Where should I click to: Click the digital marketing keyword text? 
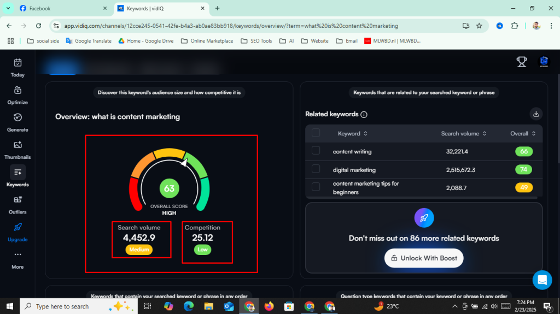pos(354,170)
